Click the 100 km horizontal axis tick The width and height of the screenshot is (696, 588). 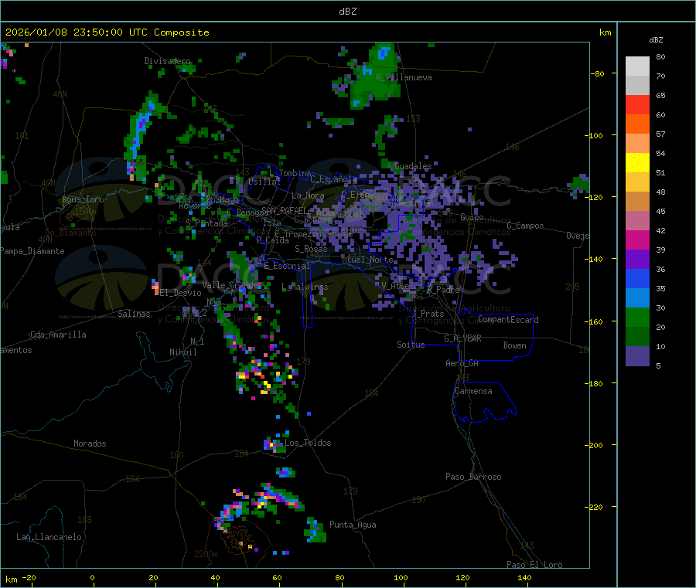[x=401, y=577]
